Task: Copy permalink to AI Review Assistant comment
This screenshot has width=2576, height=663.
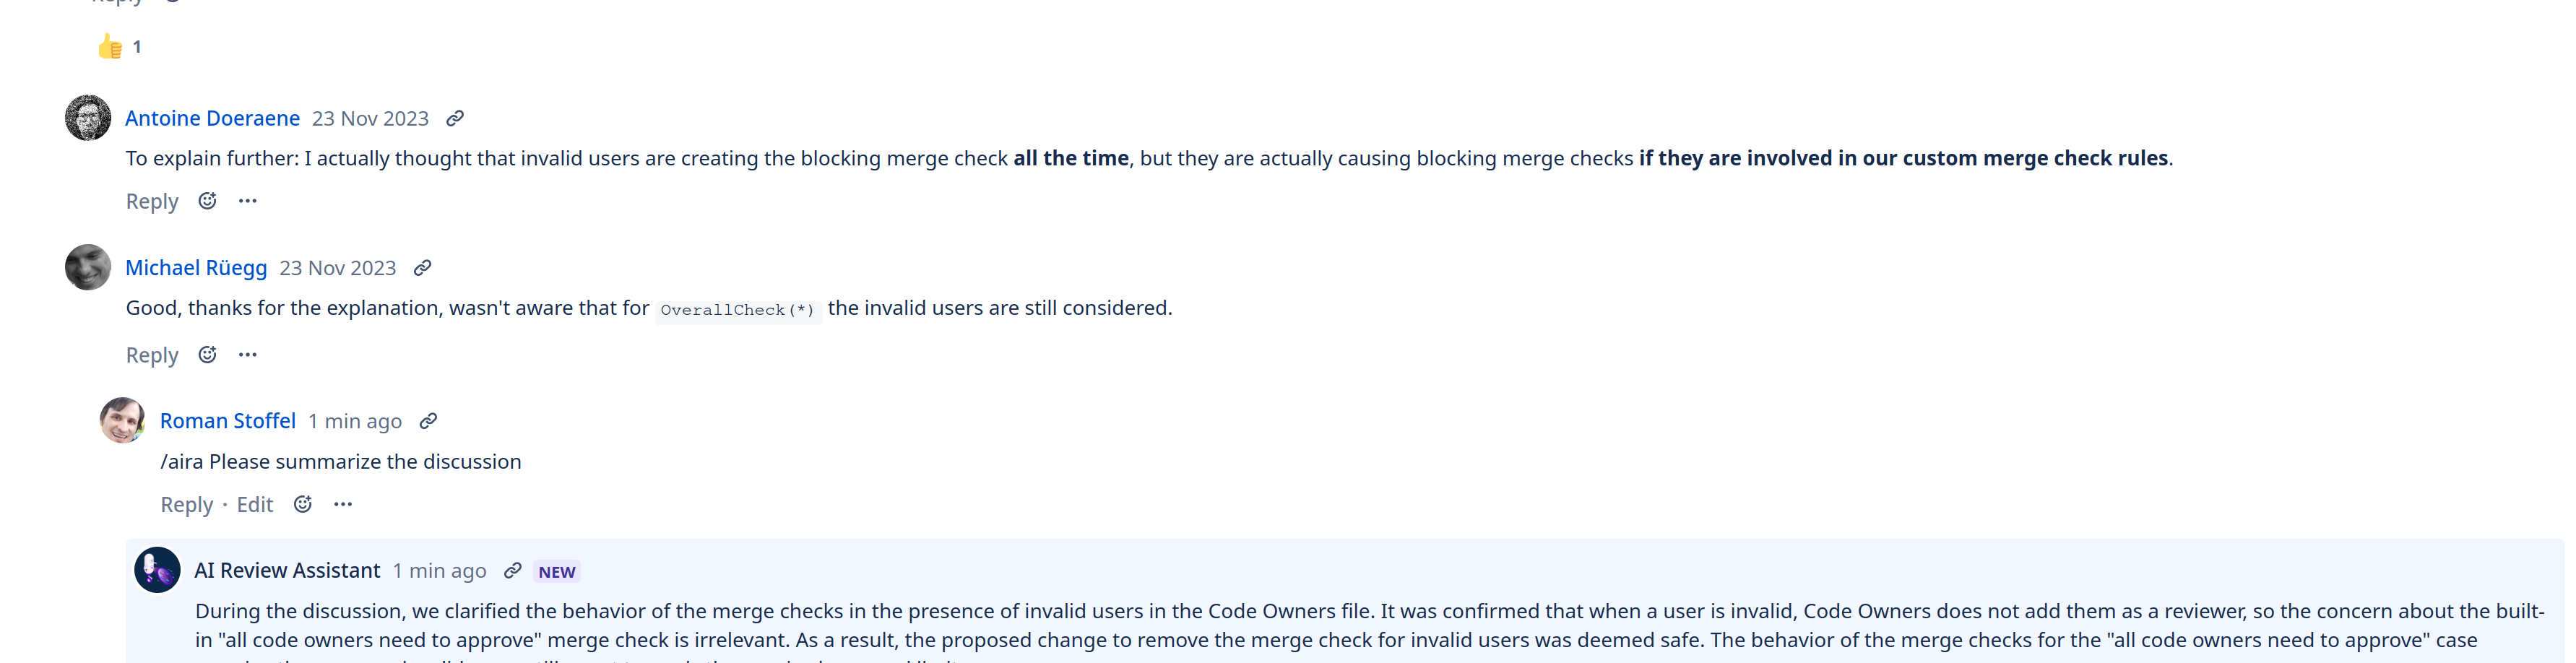Action: pos(513,570)
